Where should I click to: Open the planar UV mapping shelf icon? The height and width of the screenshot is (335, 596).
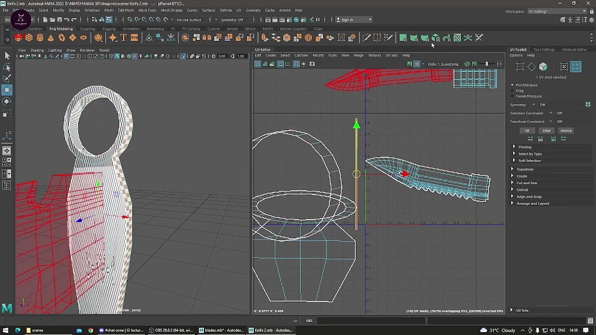pyautogui.click(x=403, y=38)
